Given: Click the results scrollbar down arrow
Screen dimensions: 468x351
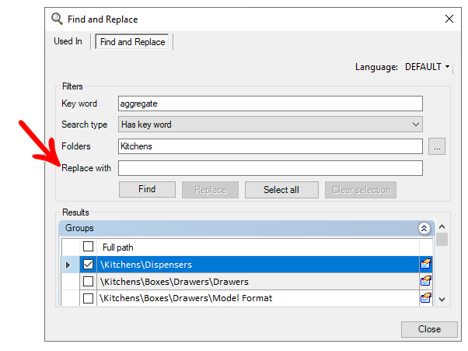Looking at the screenshot, I should click(x=442, y=299).
